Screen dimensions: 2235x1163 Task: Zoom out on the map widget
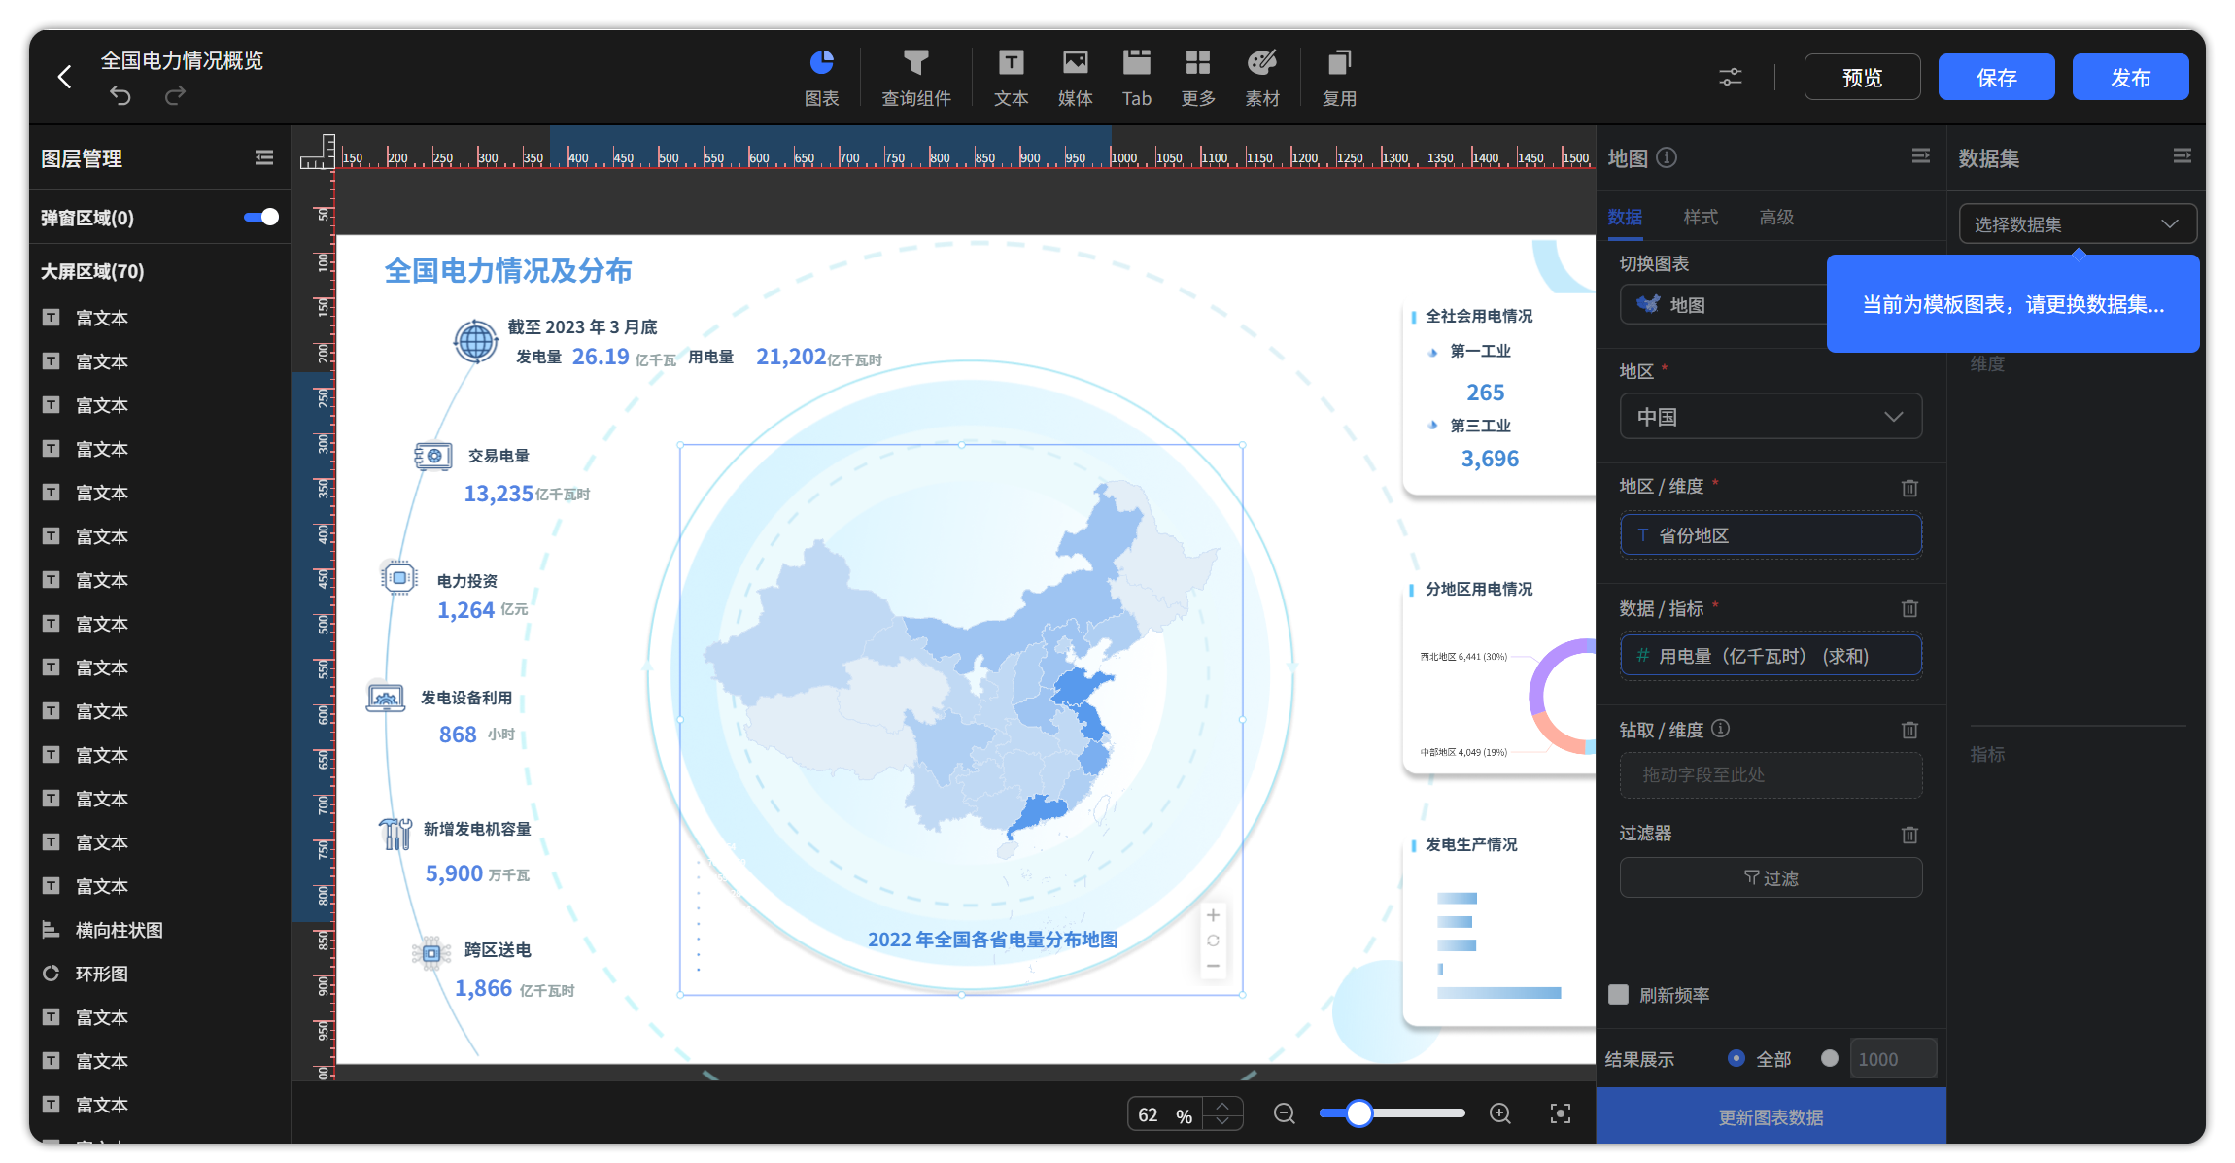pyautogui.click(x=1213, y=966)
